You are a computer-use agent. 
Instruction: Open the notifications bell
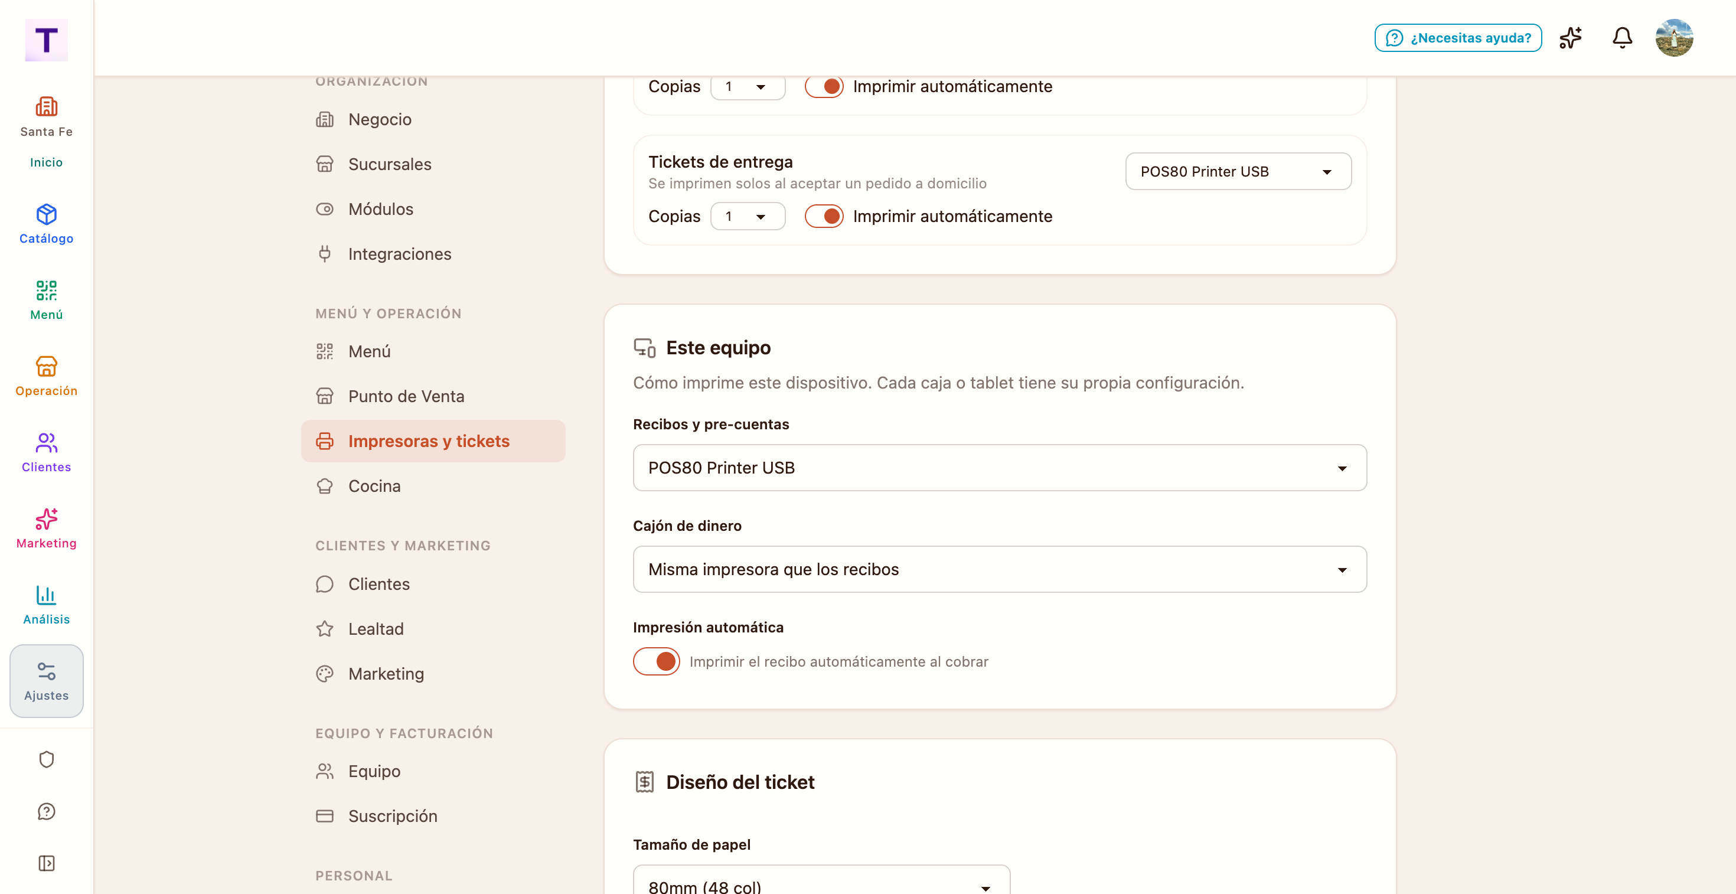coord(1622,38)
